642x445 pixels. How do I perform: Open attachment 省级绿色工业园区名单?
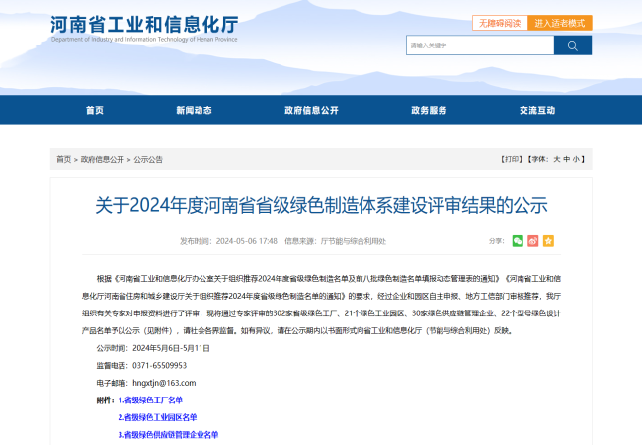[157, 417]
